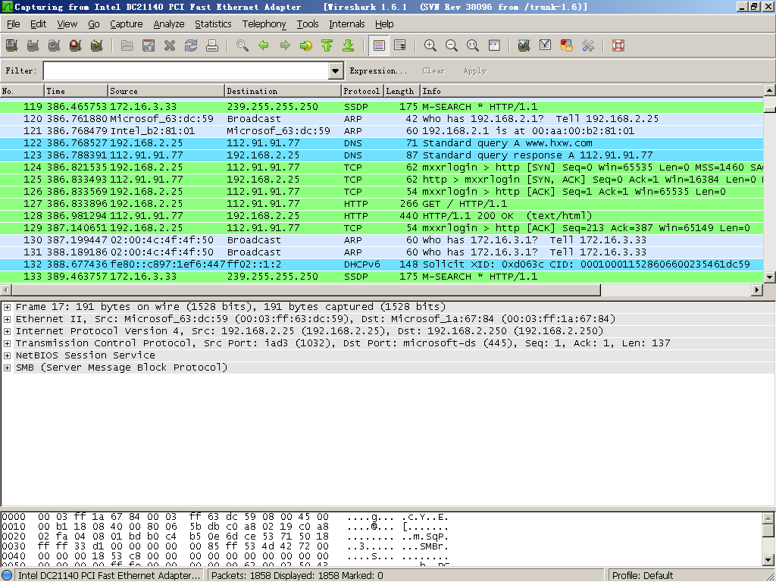Jump to the last packet
This screenshot has width=776, height=582.
pos(349,45)
